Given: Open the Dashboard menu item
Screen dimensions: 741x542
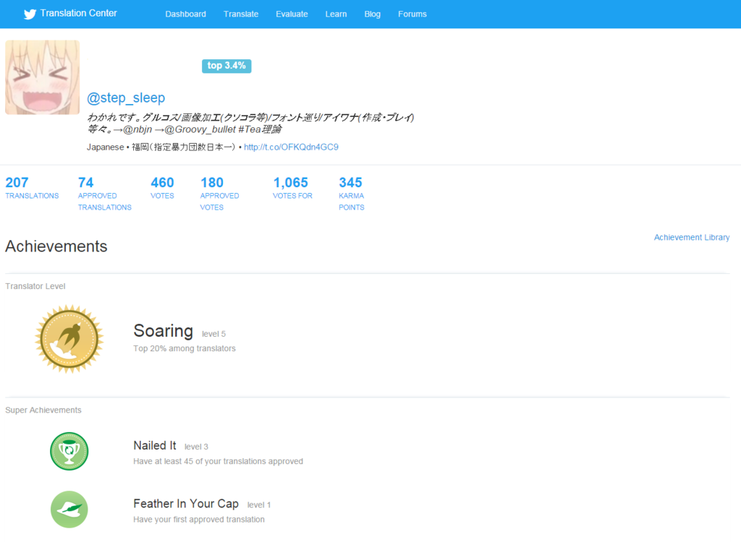Looking at the screenshot, I should pos(185,14).
